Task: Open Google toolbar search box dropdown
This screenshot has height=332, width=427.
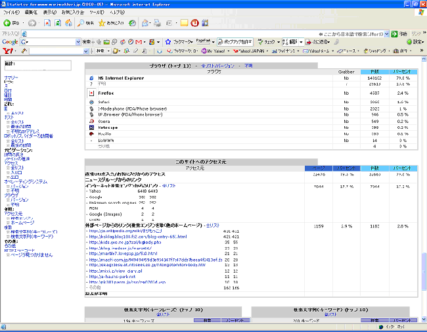Action: tap(78, 42)
